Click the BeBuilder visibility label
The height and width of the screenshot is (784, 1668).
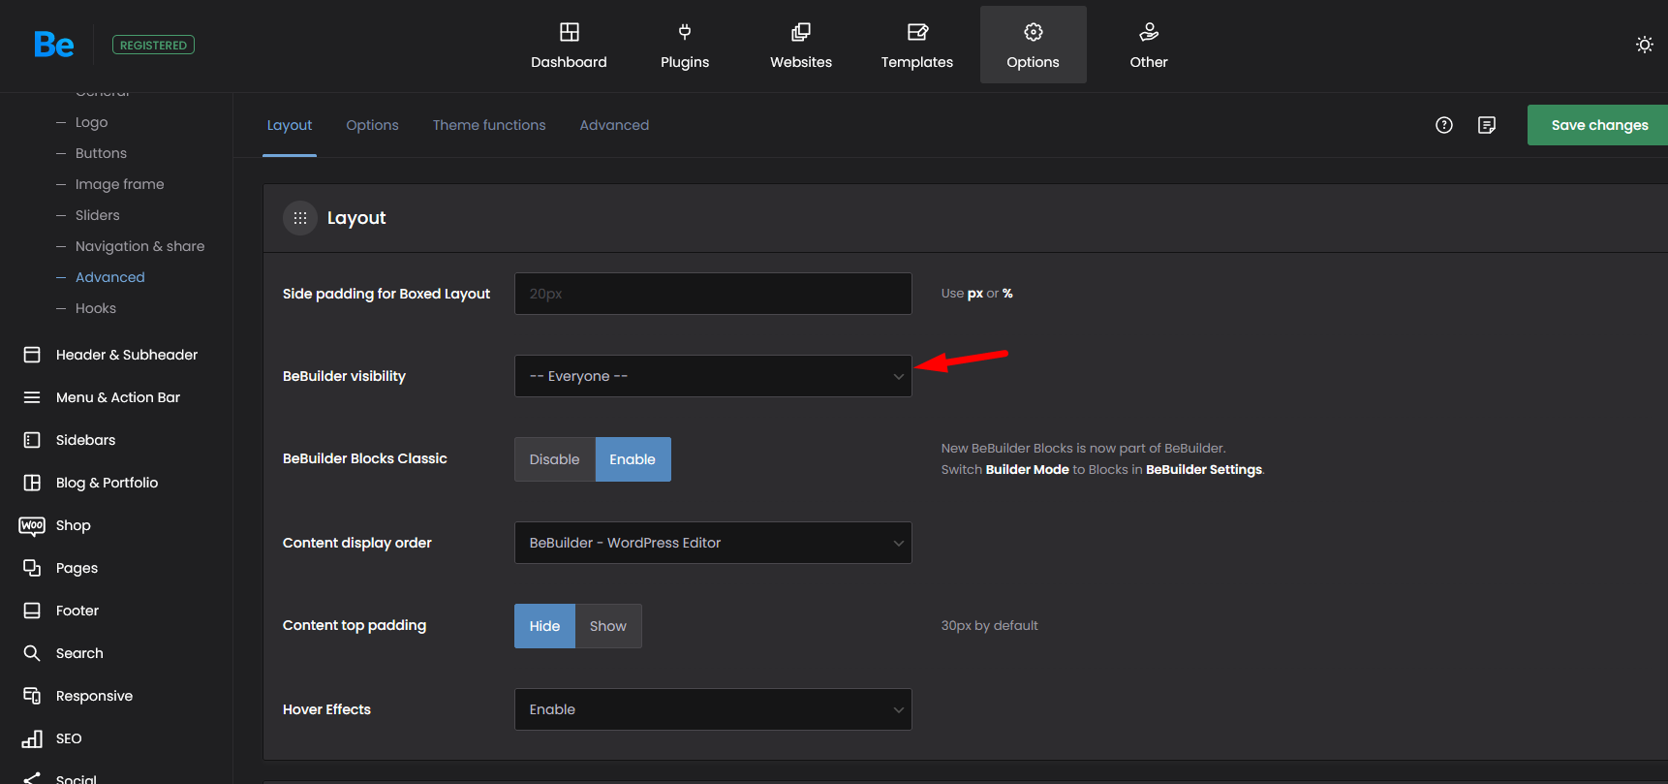pos(344,376)
